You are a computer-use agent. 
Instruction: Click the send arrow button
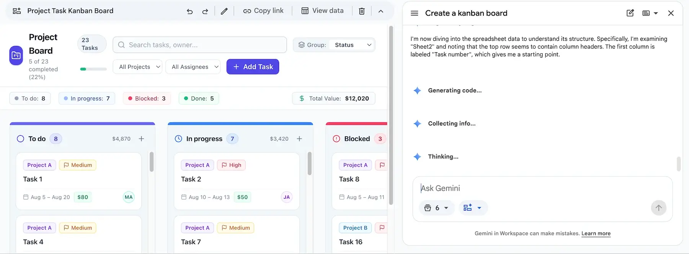pos(658,208)
